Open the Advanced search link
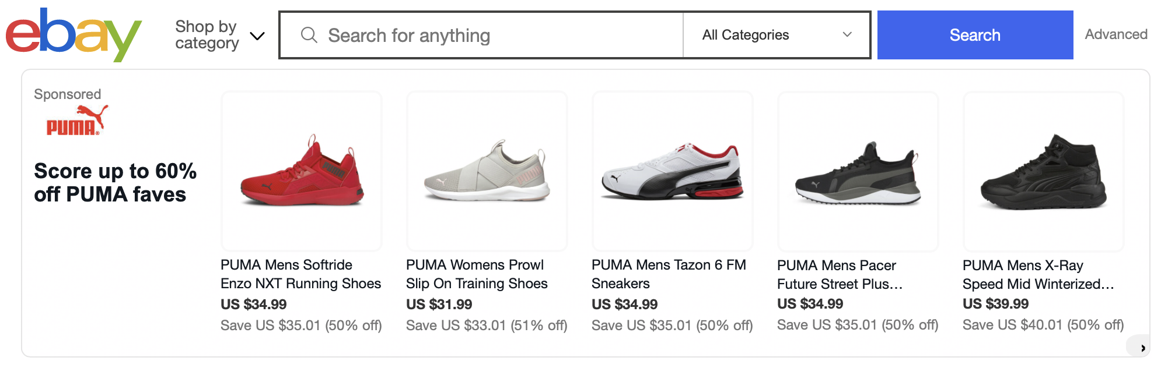The width and height of the screenshot is (1161, 368). click(x=1115, y=34)
